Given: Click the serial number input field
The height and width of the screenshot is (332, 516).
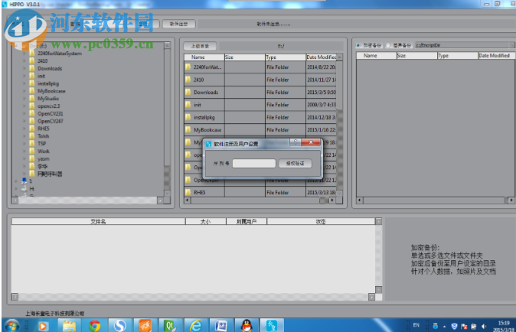Looking at the screenshot, I should tap(254, 163).
